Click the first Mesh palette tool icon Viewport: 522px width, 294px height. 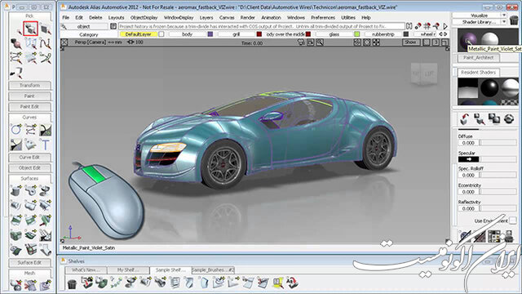click(16, 285)
